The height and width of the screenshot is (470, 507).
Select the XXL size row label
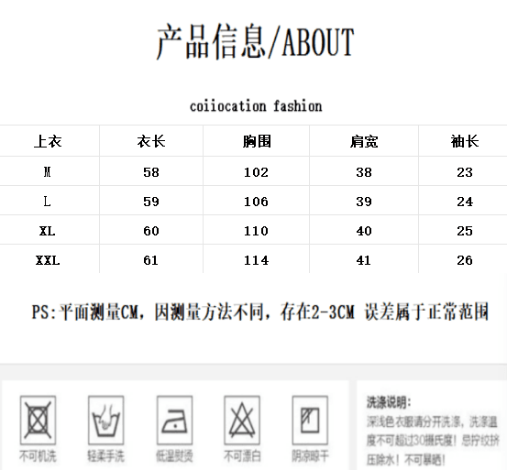point(48,260)
